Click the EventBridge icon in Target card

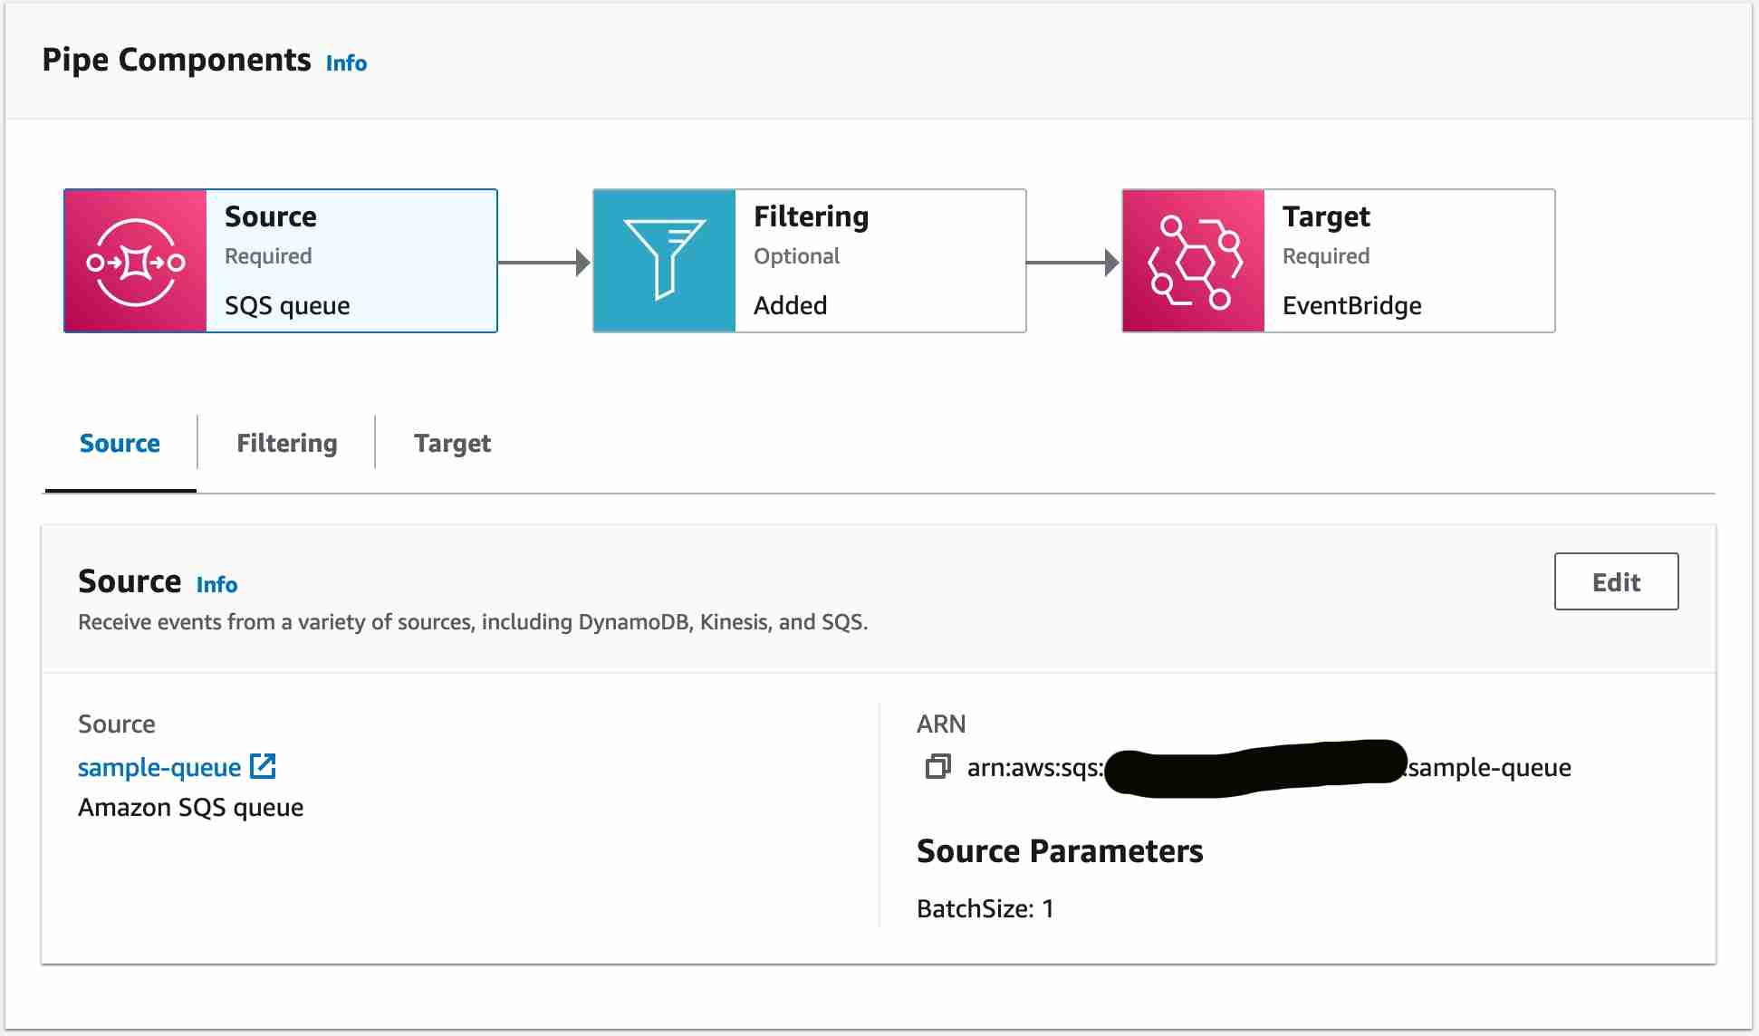point(1193,262)
